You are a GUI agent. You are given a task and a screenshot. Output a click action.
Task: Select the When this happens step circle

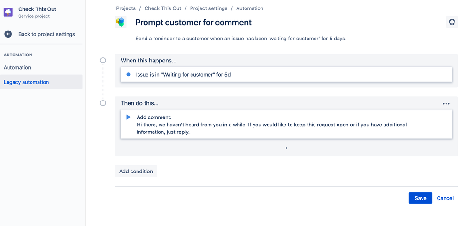coord(103,61)
